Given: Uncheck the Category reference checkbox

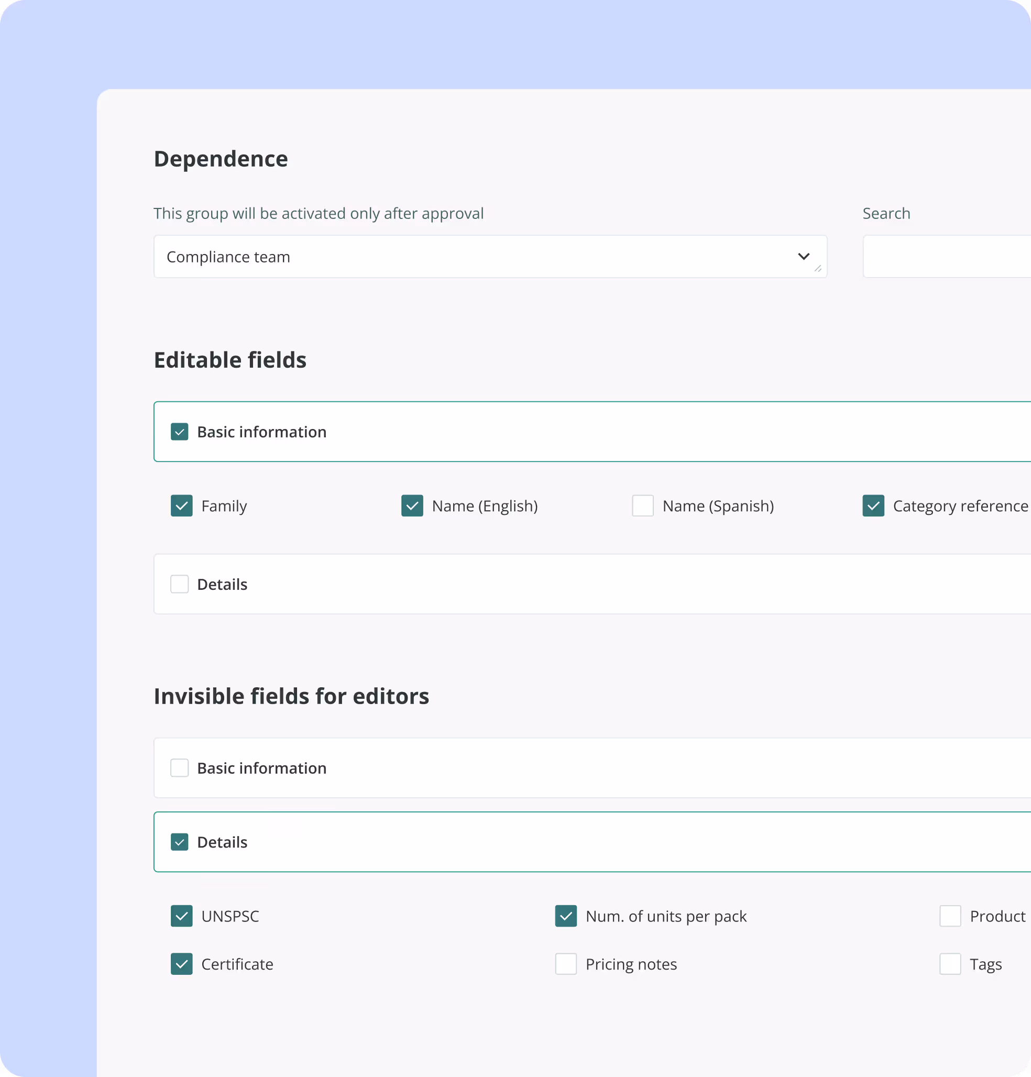Looking at the screenshot, I should [873, 505].
